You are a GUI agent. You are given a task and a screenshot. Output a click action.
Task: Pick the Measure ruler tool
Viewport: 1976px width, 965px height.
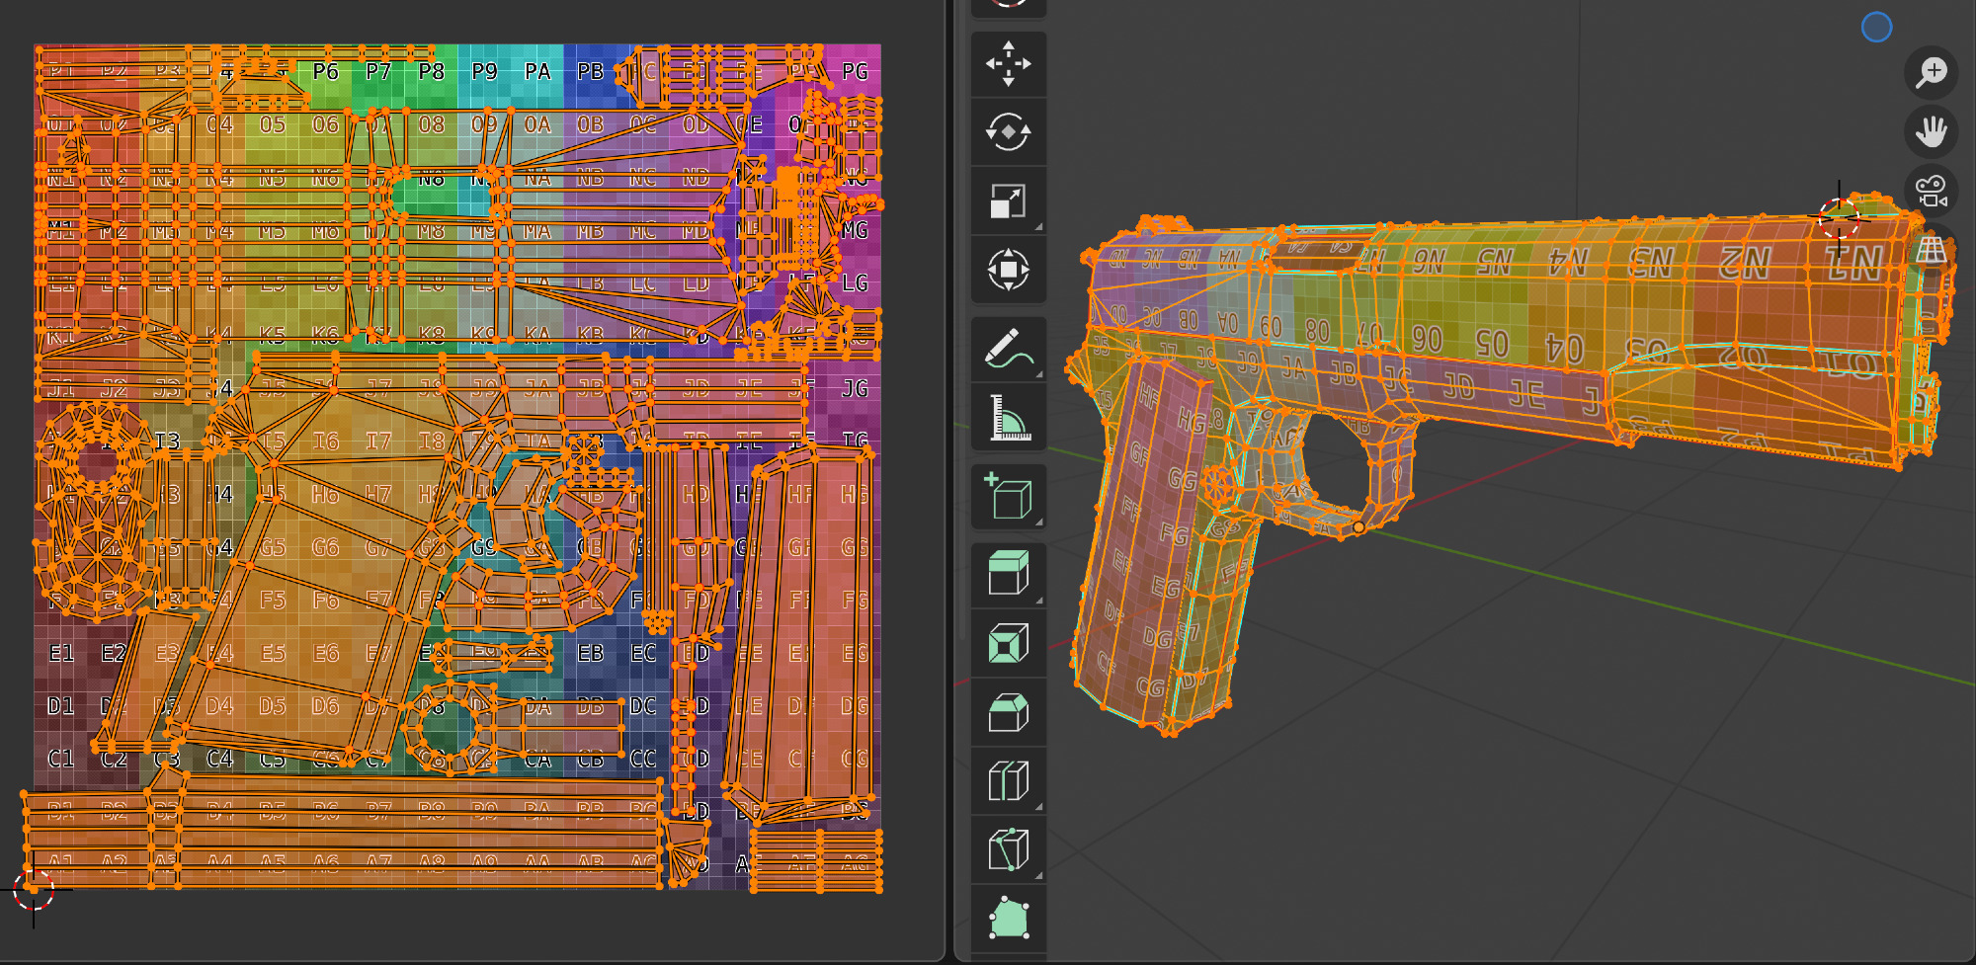(x=1008, y=418)
